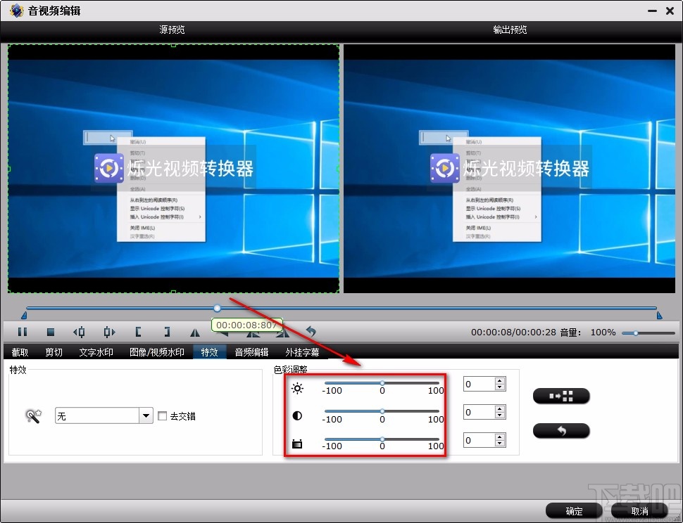
Task: Apply settings to all using right-side button
Action: pos(560,396)
